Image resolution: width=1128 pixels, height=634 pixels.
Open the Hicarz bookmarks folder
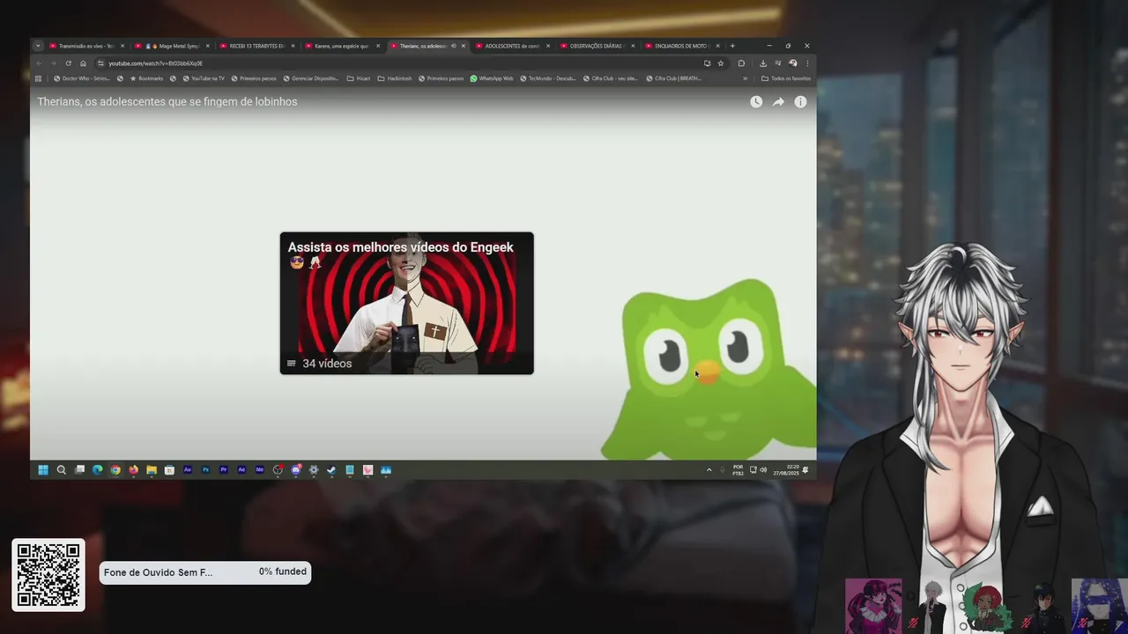pos(359,78)
